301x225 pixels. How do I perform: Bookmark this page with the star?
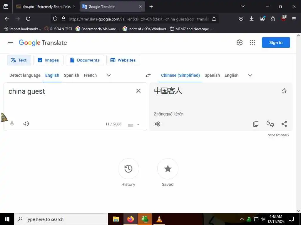click(214, 19)
